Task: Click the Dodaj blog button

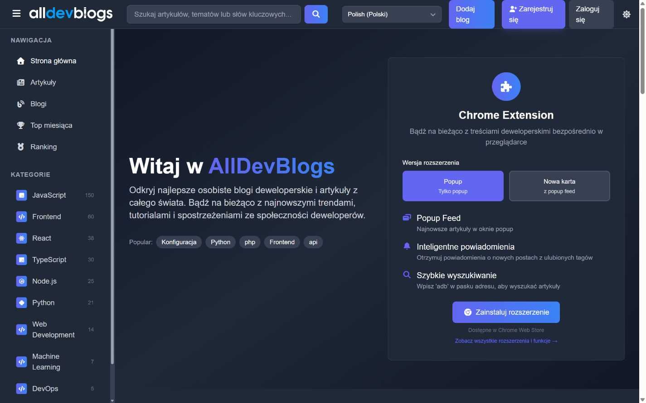Action: [x=471, y=14]
